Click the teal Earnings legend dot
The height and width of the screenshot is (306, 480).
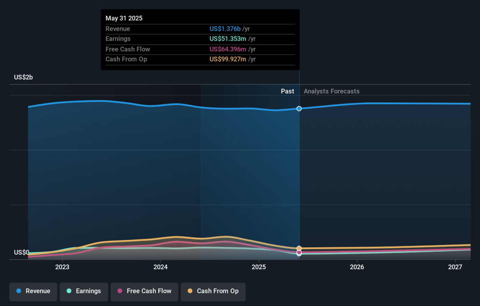tap(69, 291)
